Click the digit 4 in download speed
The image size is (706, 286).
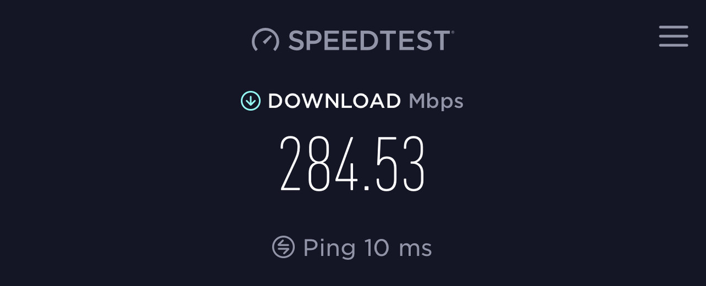(x=346, y=164)
